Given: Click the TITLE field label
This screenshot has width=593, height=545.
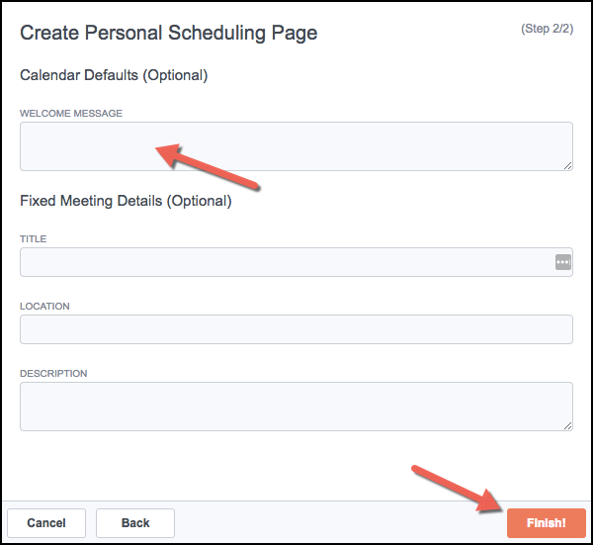Looking at the screenshot, I should (34, 239).
